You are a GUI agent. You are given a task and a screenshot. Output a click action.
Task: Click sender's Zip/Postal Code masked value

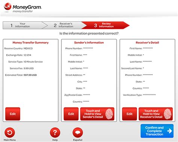tap(86, 95)
